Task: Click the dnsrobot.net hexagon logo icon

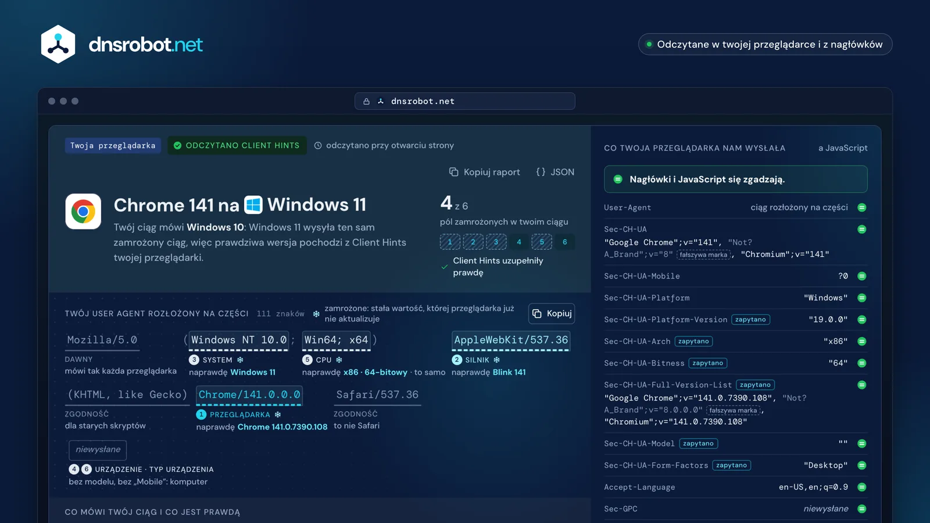Action: [x=58, y=44]
